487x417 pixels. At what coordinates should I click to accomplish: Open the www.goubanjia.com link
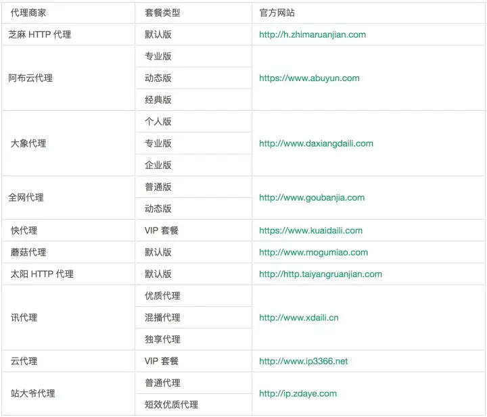tap(312, 197)
